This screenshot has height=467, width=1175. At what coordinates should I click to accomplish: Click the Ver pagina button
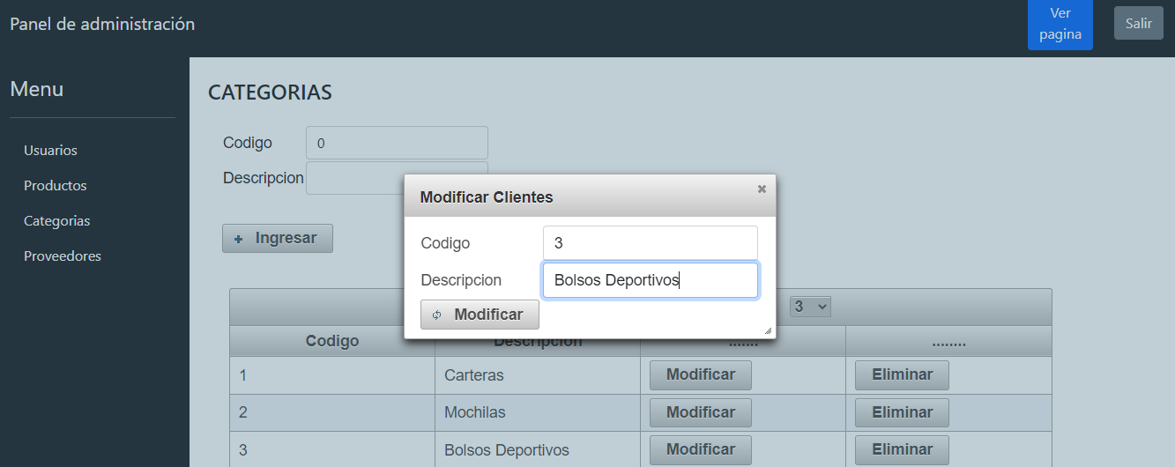1060,24
